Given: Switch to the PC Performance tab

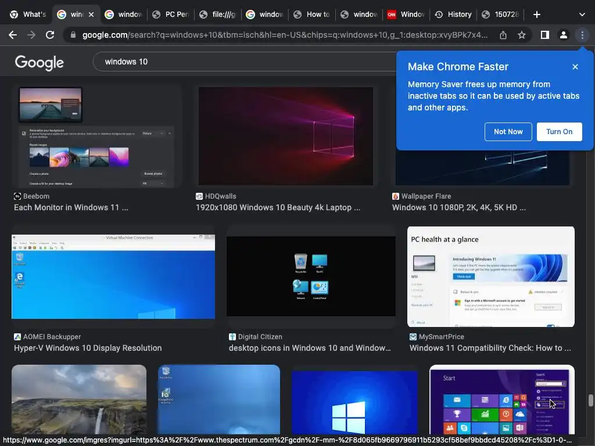Looking at the screenshot, I should 171,15.
